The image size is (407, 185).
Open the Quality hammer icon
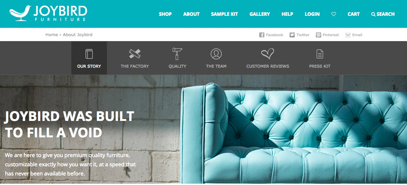tap(177, 54)
